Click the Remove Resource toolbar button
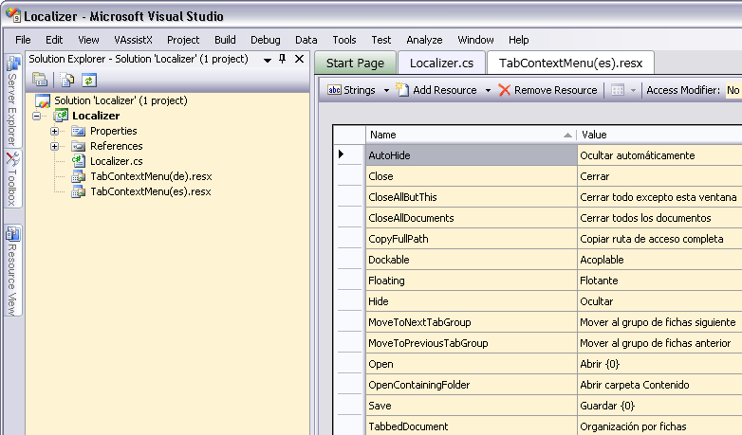Image resolution: width=742 pixels, height=435 pixels. [548, 90]
